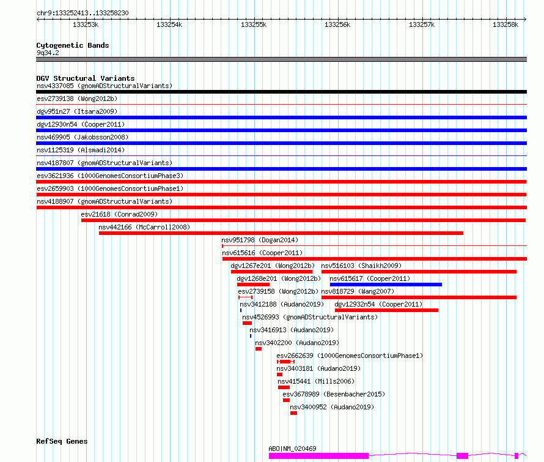Viewport: 544px width, 462px height.
Task: Click dgv12930n54 (Cooper2011) label
Action: point(81,124)
